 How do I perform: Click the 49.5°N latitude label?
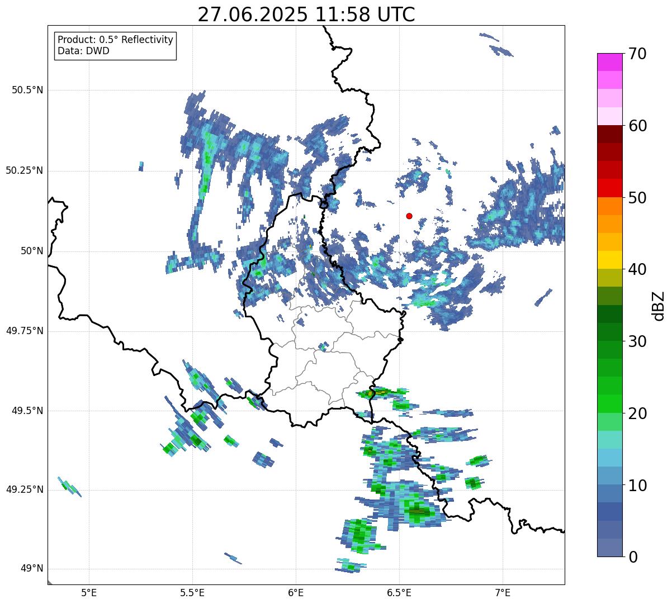27,411
